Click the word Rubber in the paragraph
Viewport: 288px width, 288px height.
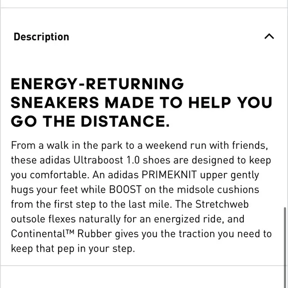(x=94, y=234)
